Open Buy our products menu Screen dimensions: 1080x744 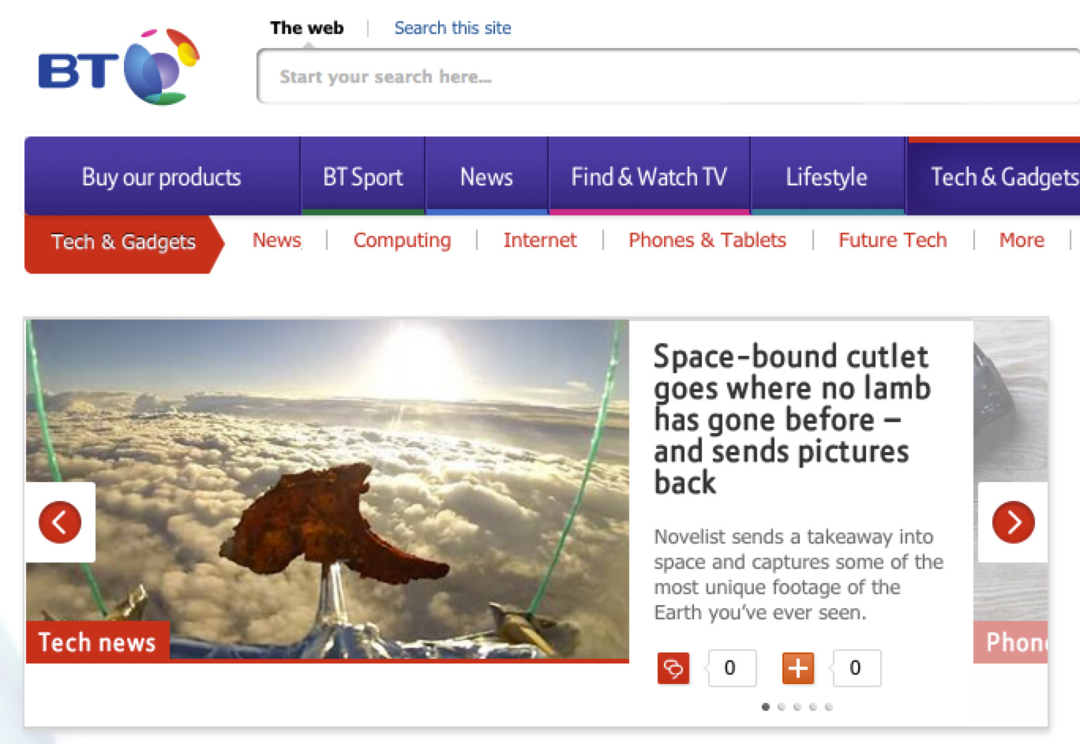(x=162, y=177)
